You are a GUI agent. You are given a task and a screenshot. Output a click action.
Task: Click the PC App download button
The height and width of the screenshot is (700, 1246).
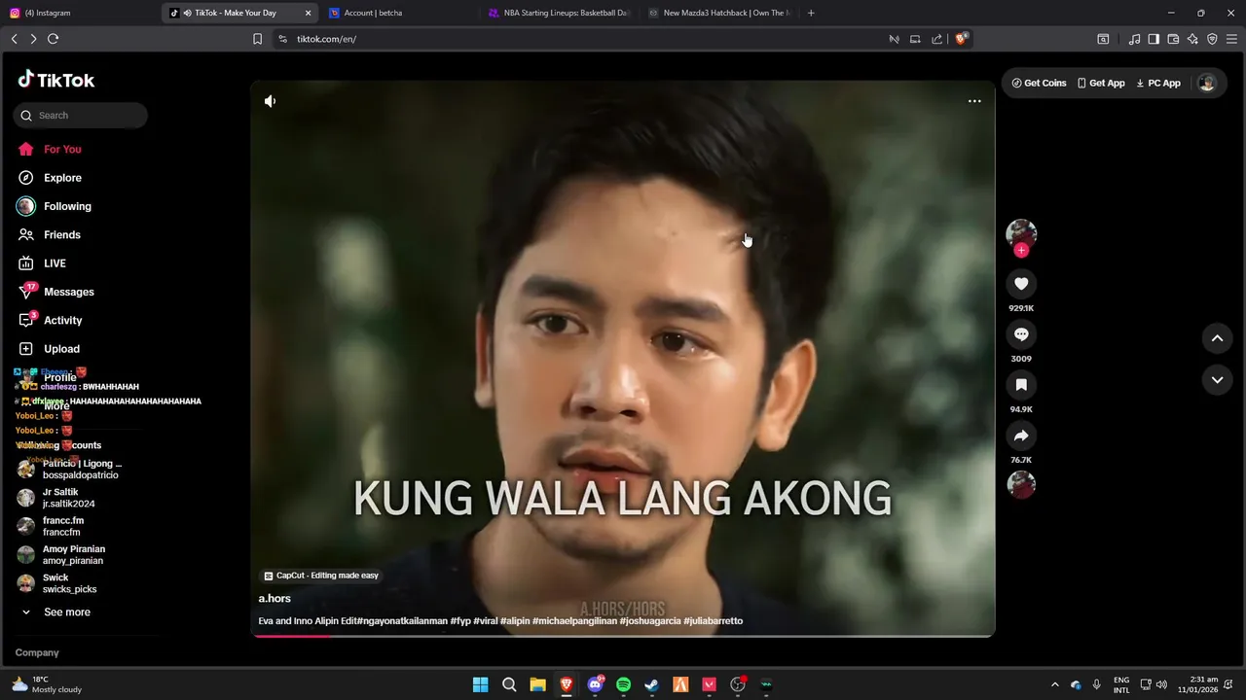tap(1158, 84)
